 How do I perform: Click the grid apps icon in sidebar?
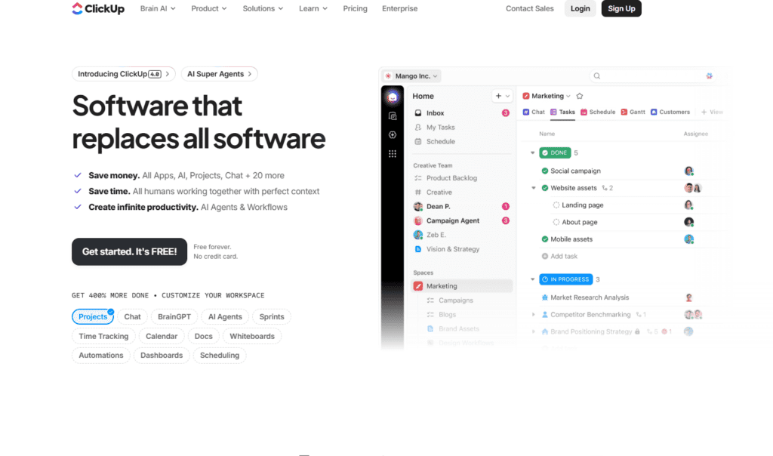click(x=393, y=153)
